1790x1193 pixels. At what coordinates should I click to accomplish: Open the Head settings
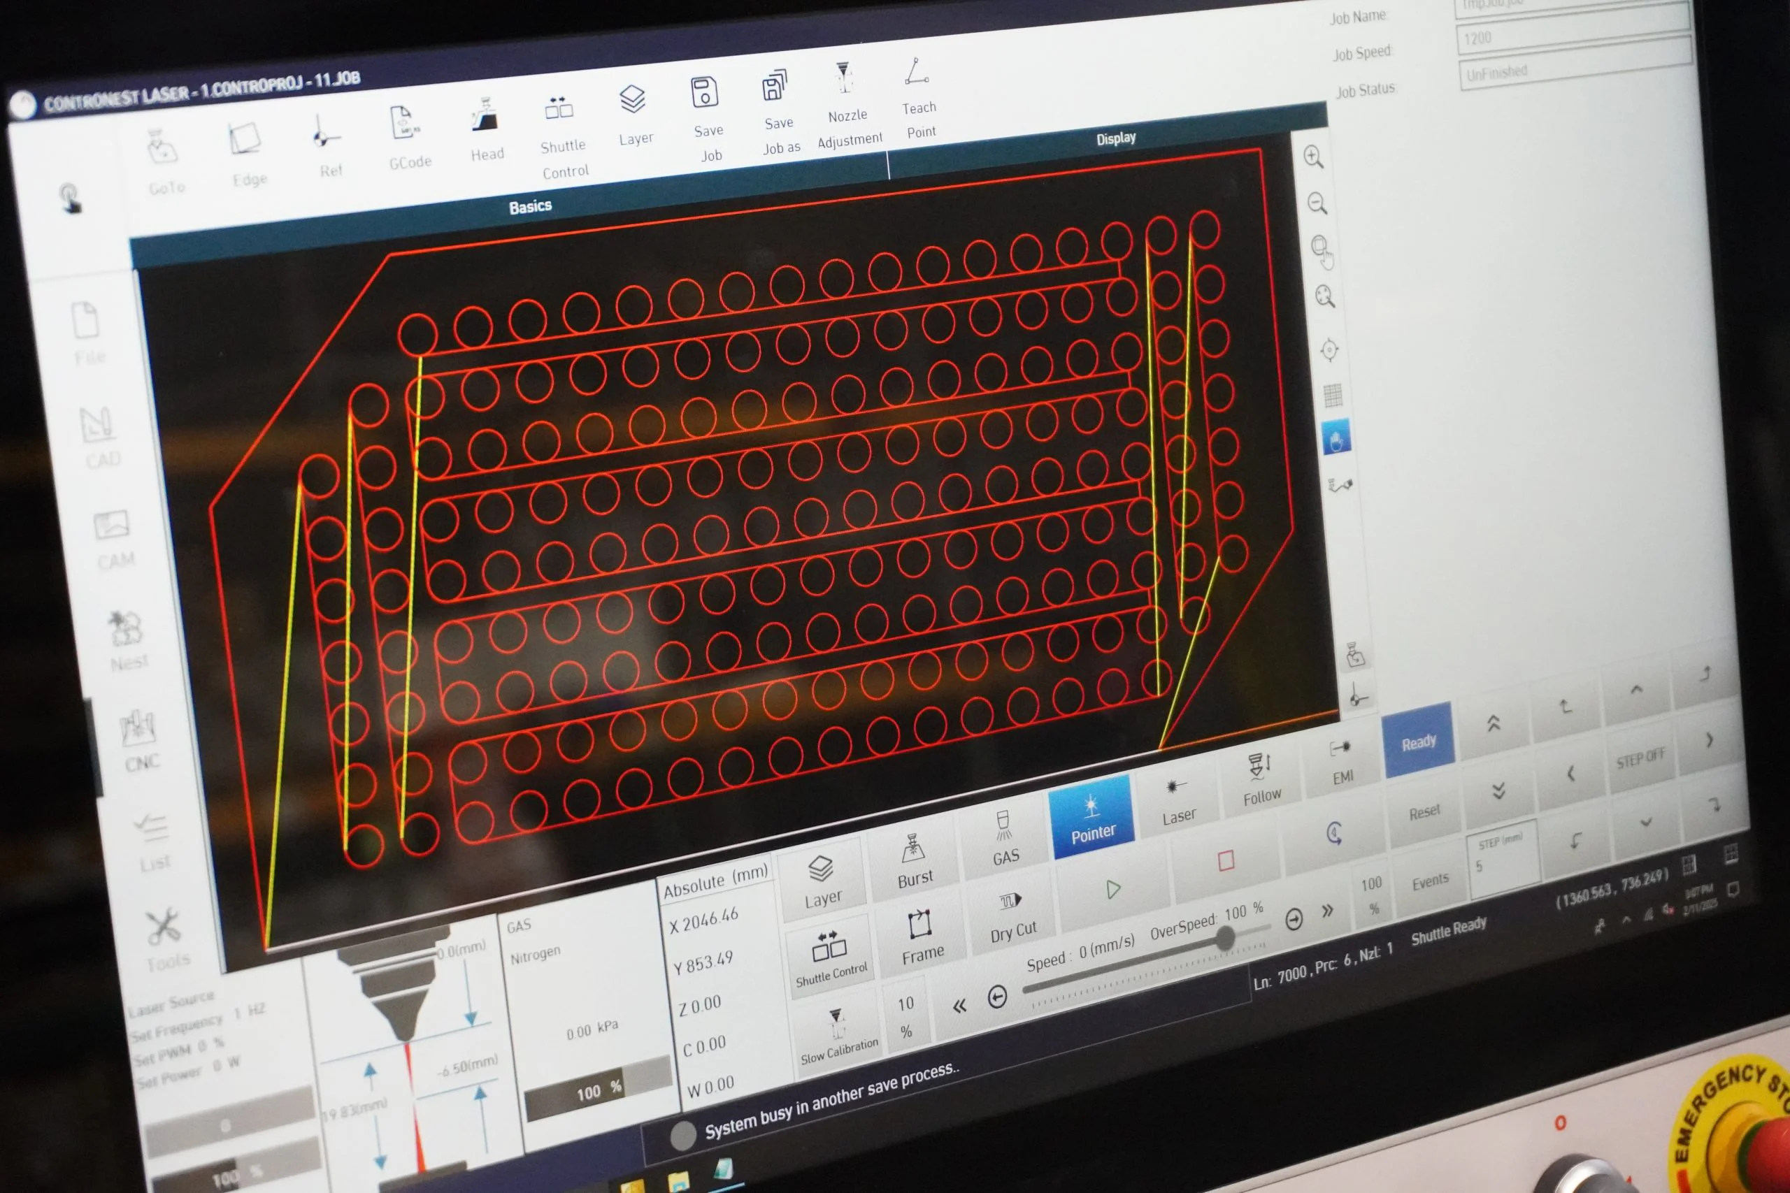point(485,130)
